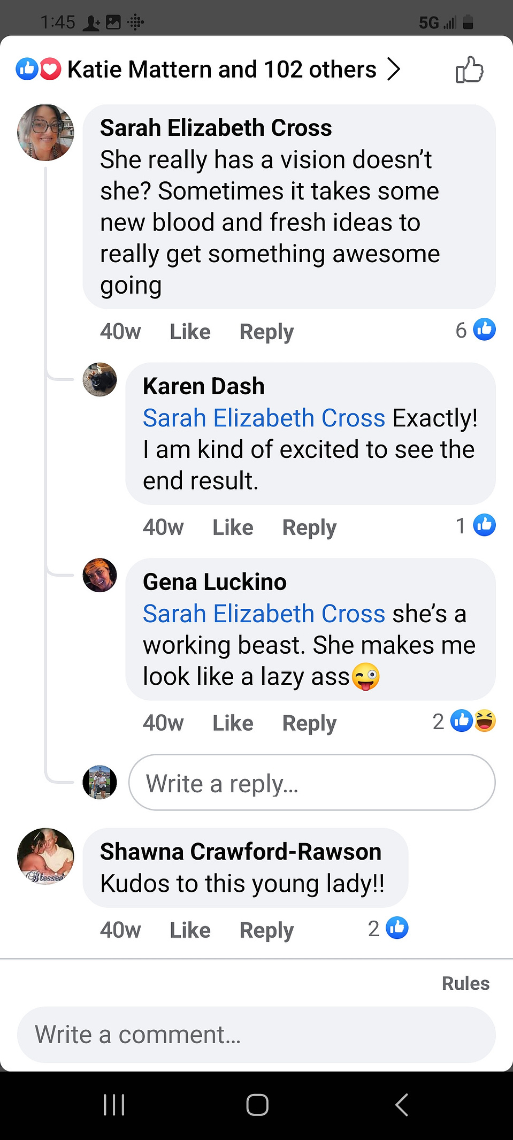
Task: Open reactions list via the chevron after '102 others'
Action: [x=394, y=69]
